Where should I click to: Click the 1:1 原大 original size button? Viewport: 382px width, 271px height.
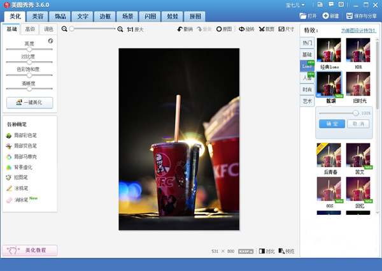135,29
